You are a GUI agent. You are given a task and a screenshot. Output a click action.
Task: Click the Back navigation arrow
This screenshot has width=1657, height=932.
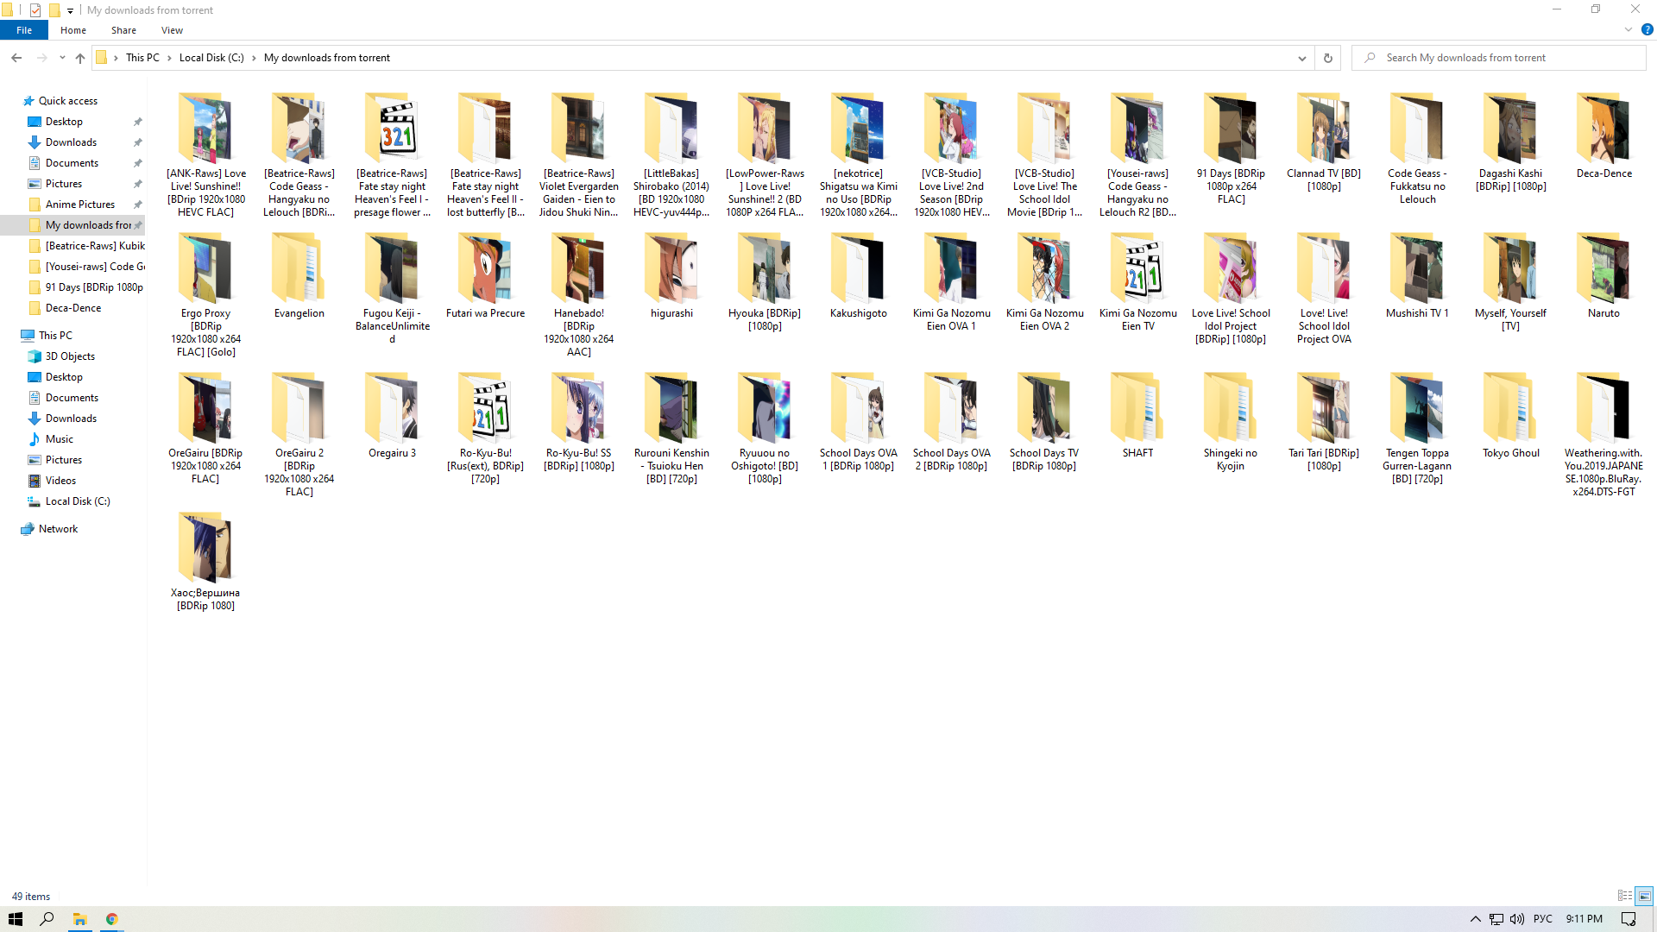[x=16, y=58]
